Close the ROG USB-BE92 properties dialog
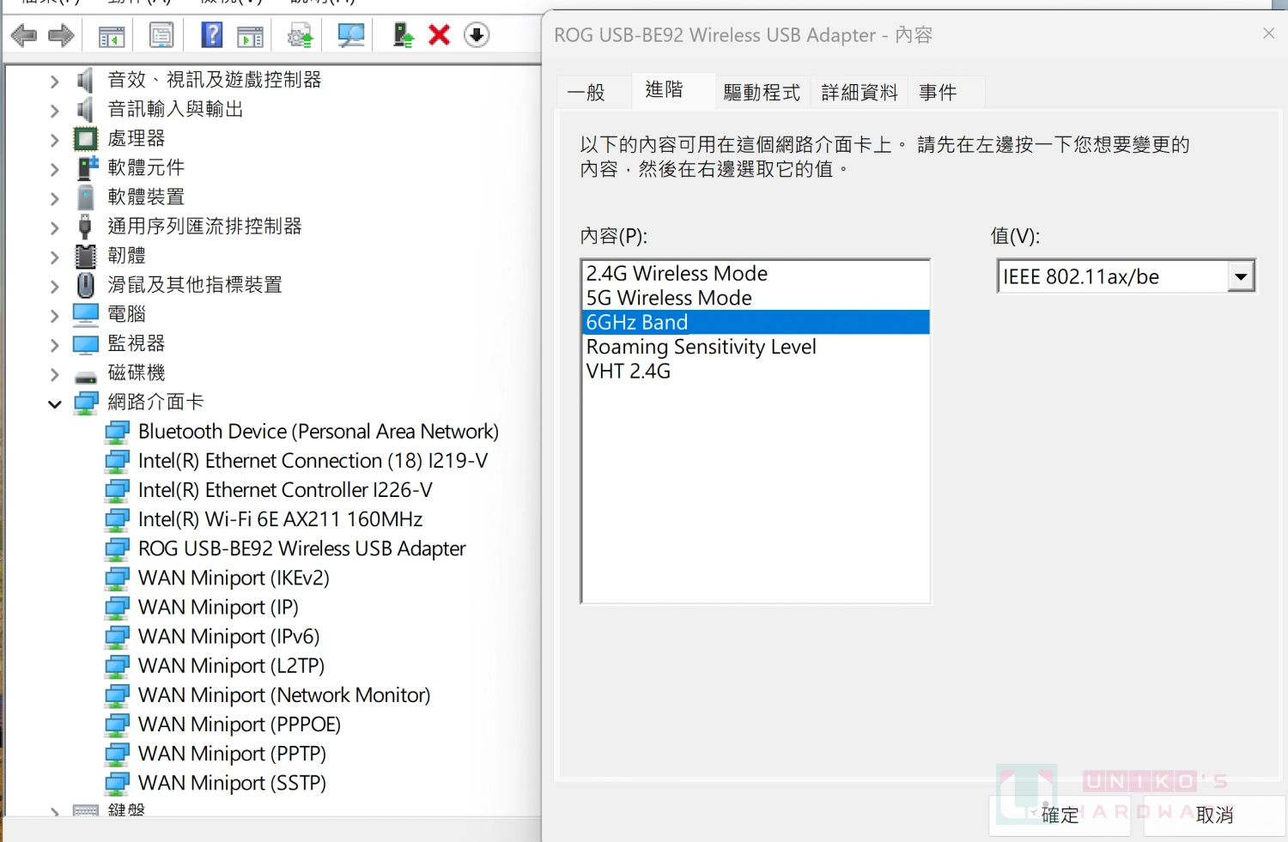 click(x=1269, y=33)
